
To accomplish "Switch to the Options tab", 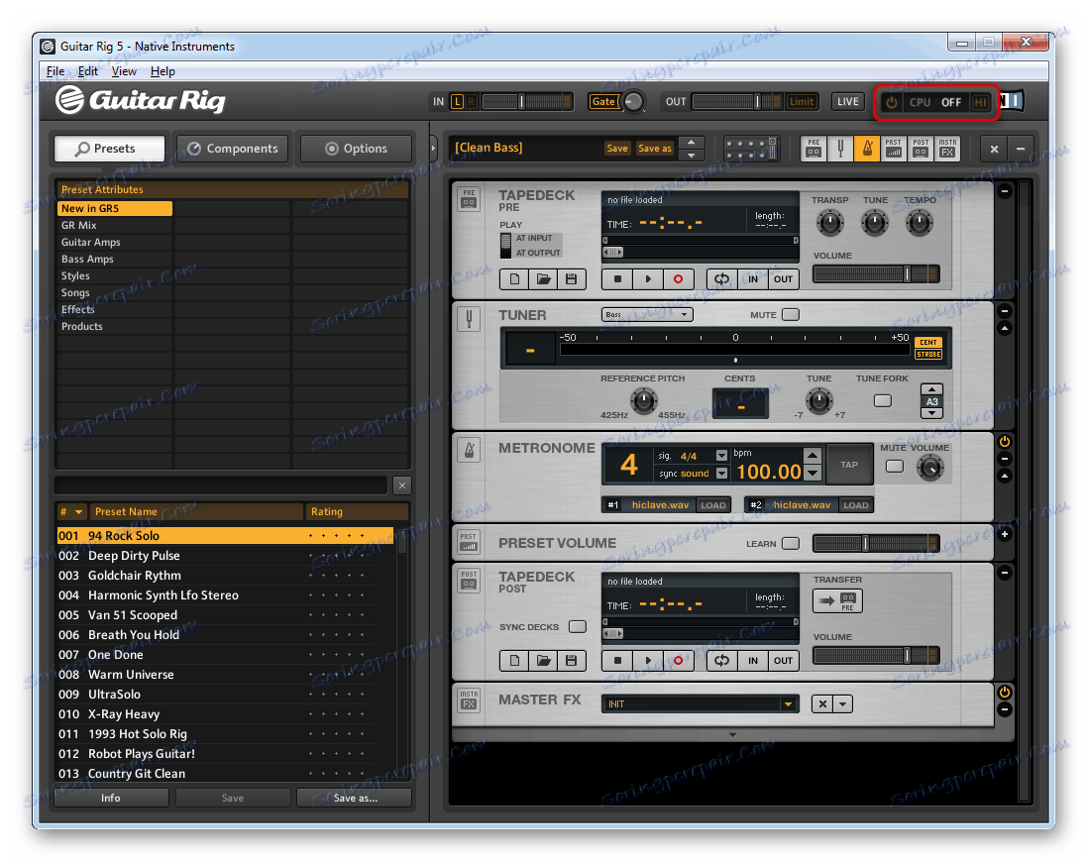I will [x=356, y=149].
